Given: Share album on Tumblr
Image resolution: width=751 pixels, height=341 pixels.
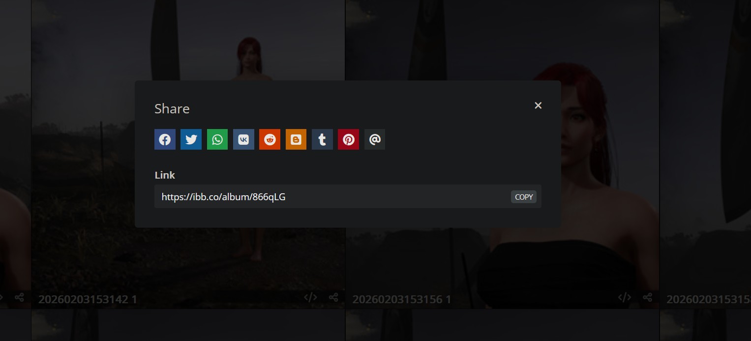Looking at the screenshot, I should 322,139.
